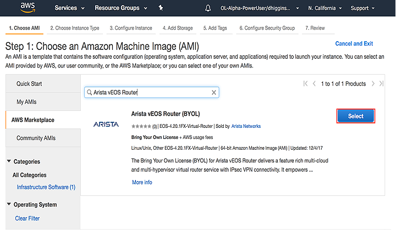Image resolution: width=396 pixels, height=237 pixels.
Task: Open the Arista Networks seller link
Action: (246, 126)
